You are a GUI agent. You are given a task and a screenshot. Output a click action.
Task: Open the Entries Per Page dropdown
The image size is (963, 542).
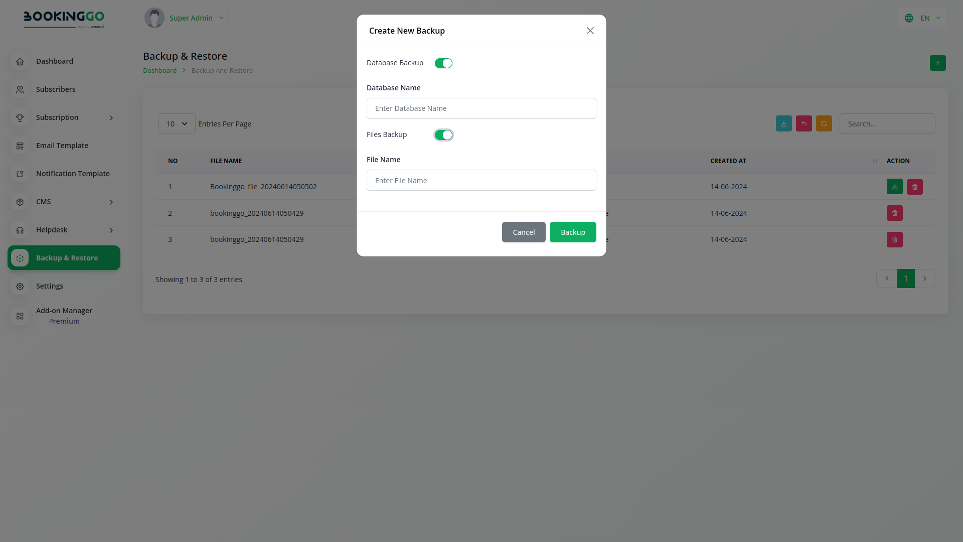(177, 124)
